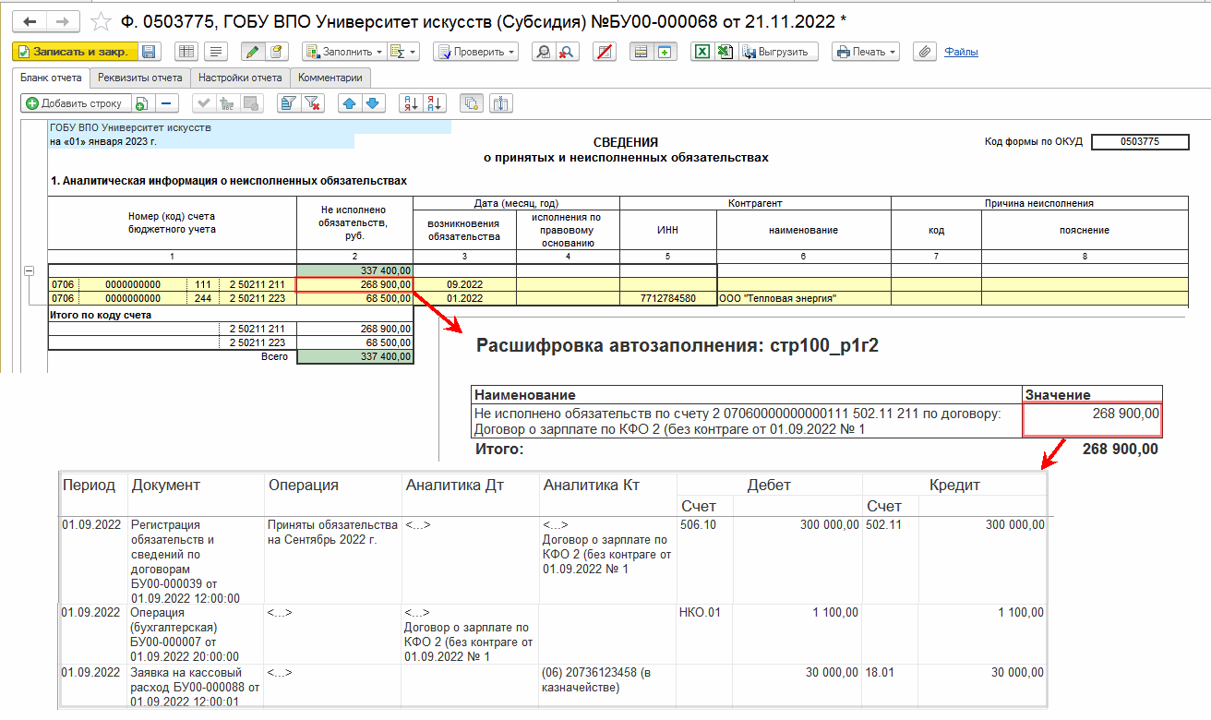Click the ИНН cell 7712784580
The width and height of the screenshot is (1211, 720).
(668, 298)
